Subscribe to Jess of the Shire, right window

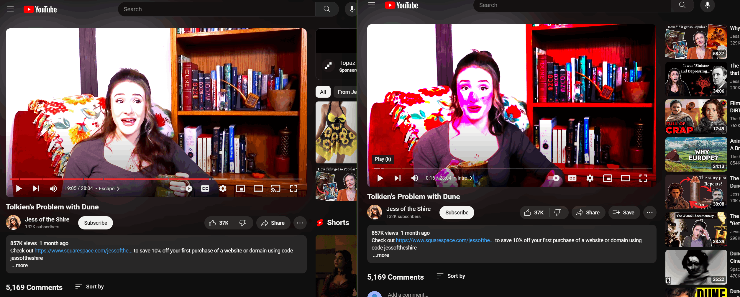pos(457,213)
